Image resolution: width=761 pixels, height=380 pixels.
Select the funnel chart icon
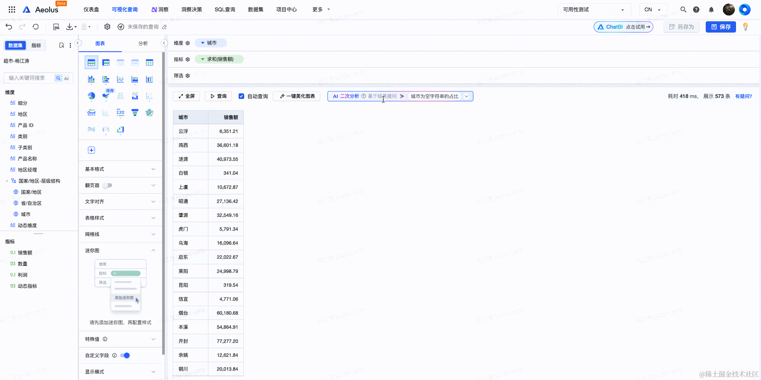point(135,112)
